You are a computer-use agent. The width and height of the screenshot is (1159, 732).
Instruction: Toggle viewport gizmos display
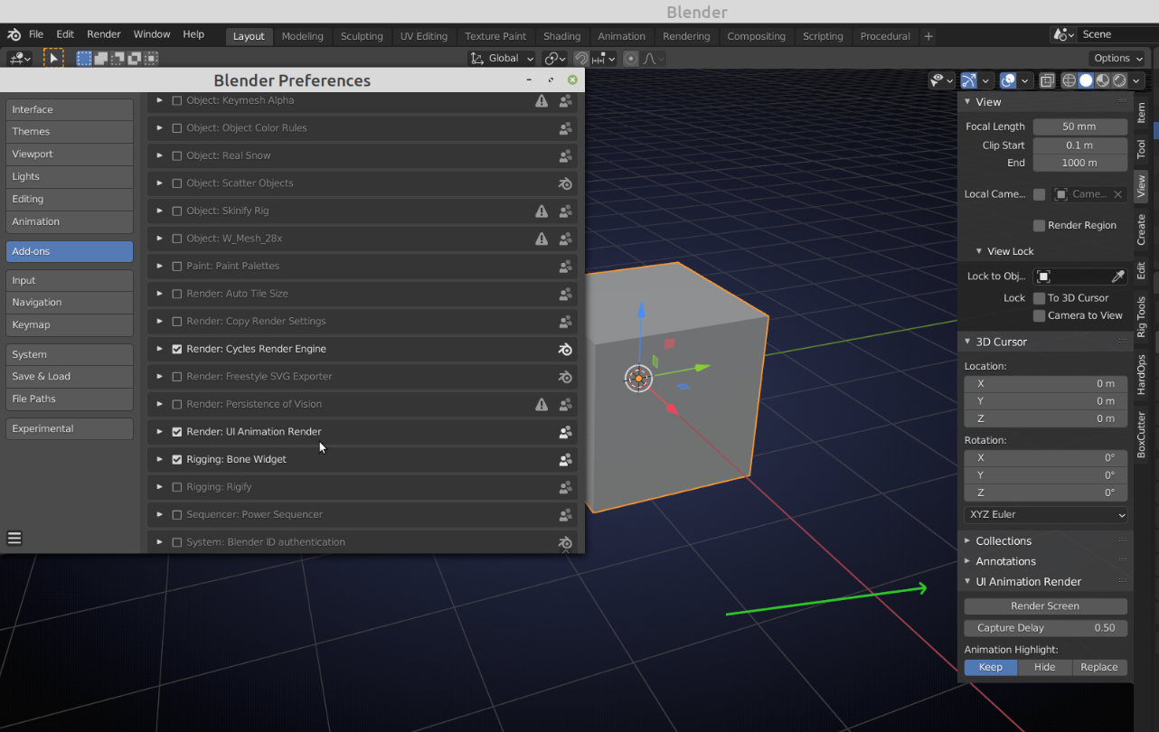click(968, 80)
